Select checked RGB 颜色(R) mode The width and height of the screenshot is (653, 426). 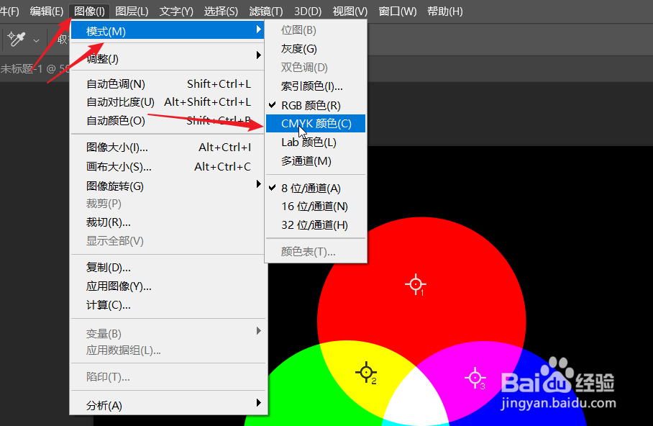point(316,106)
